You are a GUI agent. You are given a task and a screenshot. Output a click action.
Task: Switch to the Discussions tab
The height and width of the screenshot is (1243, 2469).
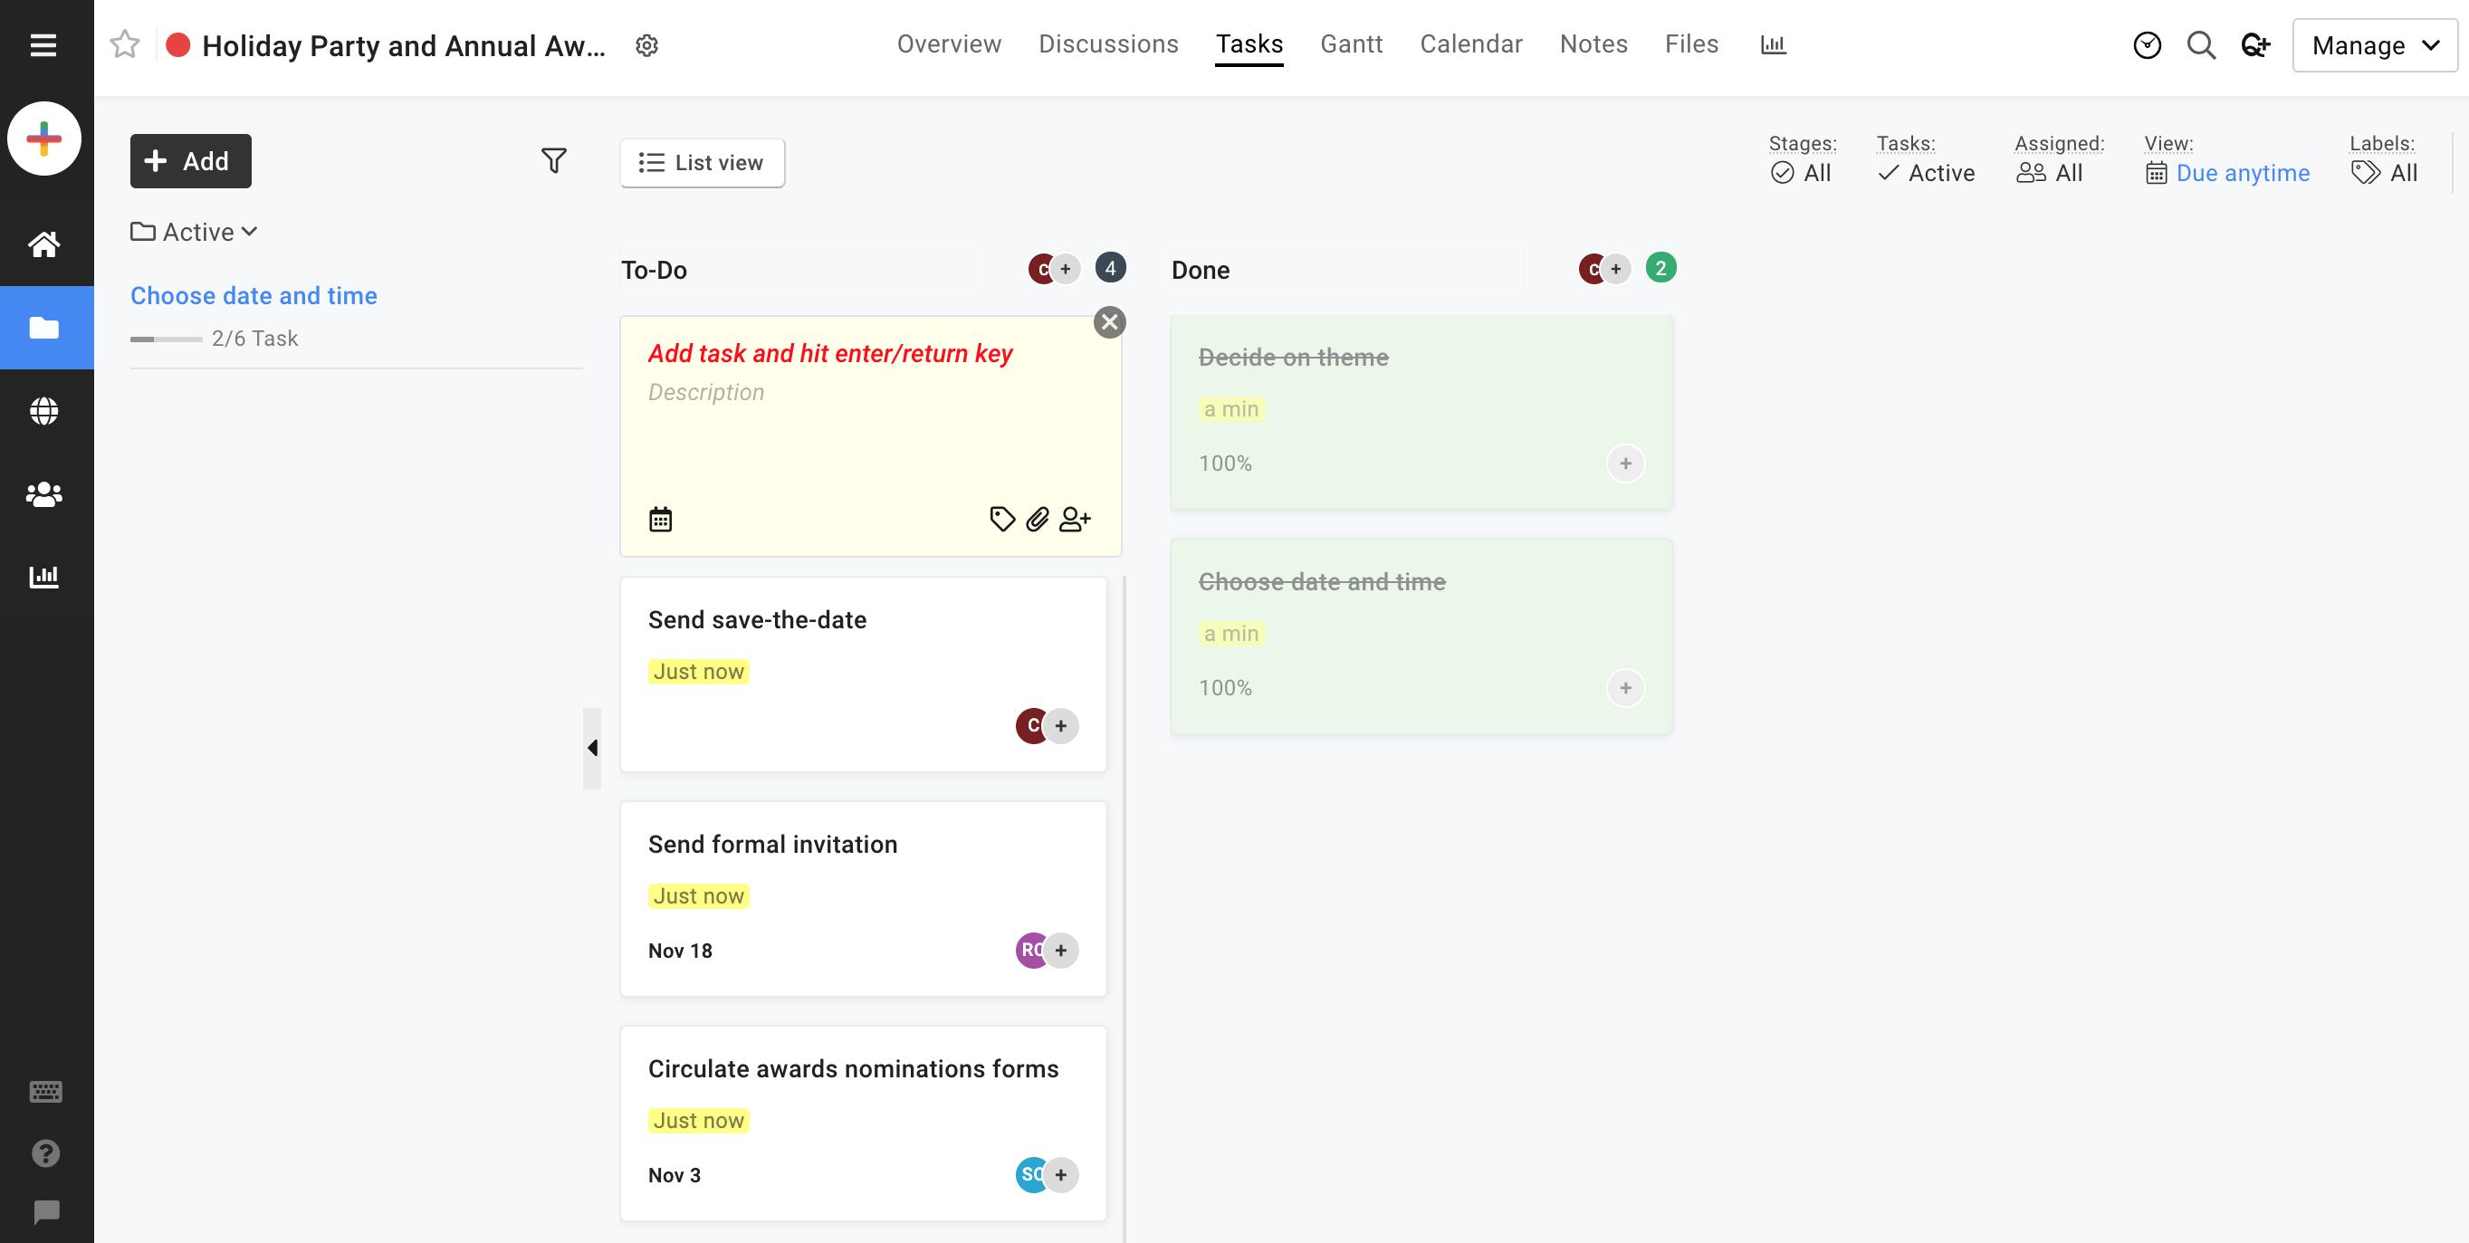[x=1108, y=44]
